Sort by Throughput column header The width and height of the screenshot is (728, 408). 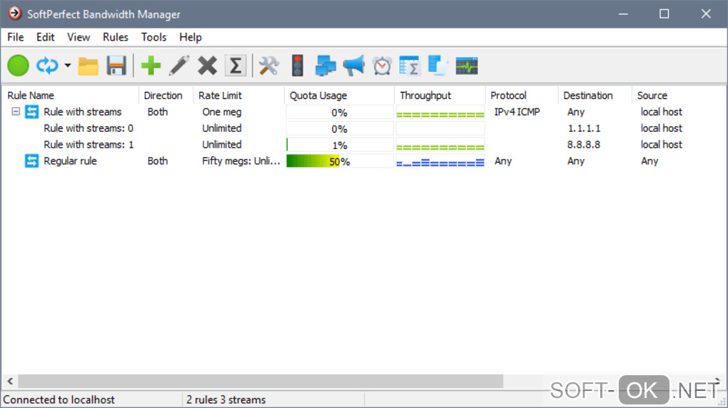[x=440, y=95]
